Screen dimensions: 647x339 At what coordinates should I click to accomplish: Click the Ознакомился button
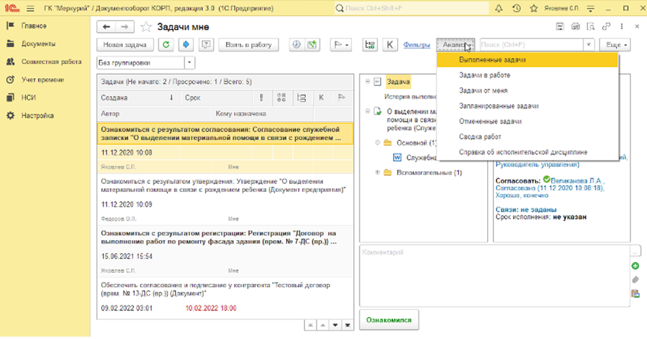389,320
